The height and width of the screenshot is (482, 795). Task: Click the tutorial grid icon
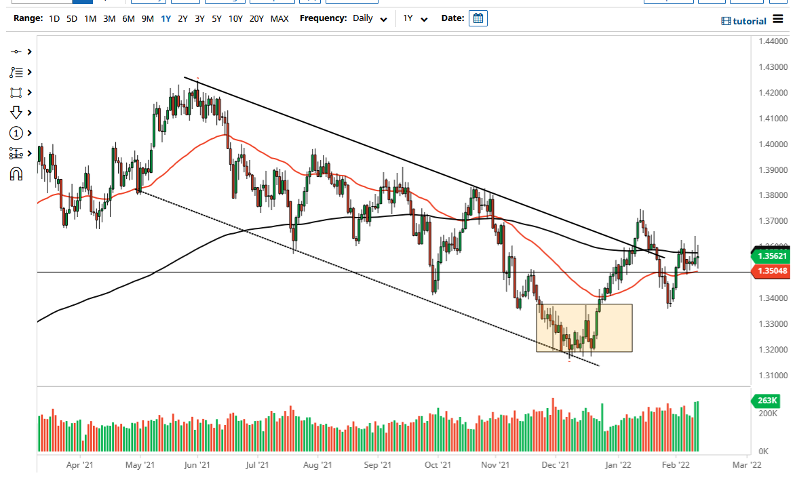pos(725,21)
